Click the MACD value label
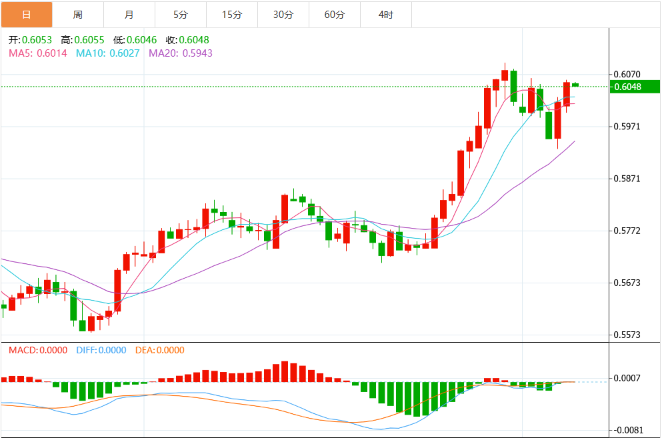Screen dimensions: 666x438 tap(38, 351)
